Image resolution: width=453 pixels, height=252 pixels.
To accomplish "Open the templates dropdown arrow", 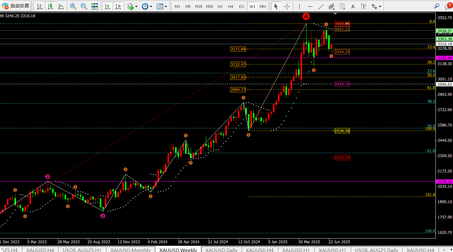I will [165, 6].
